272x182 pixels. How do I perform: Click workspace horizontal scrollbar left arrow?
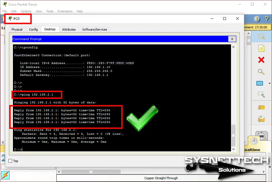coord(59,172)
